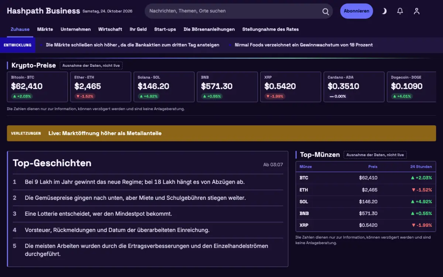
Task: Open the XRP price card
Action: pos(291,87)
